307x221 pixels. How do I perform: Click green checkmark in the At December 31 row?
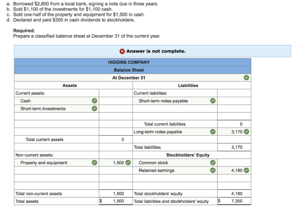point(247,78)
